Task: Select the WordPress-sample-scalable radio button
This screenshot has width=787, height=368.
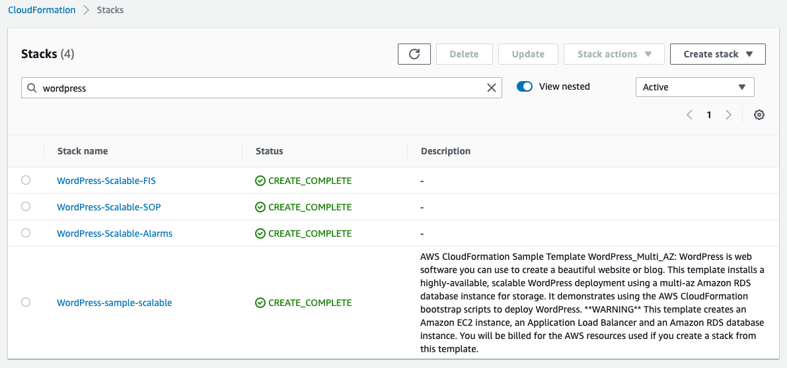Action: coord(26,302)
